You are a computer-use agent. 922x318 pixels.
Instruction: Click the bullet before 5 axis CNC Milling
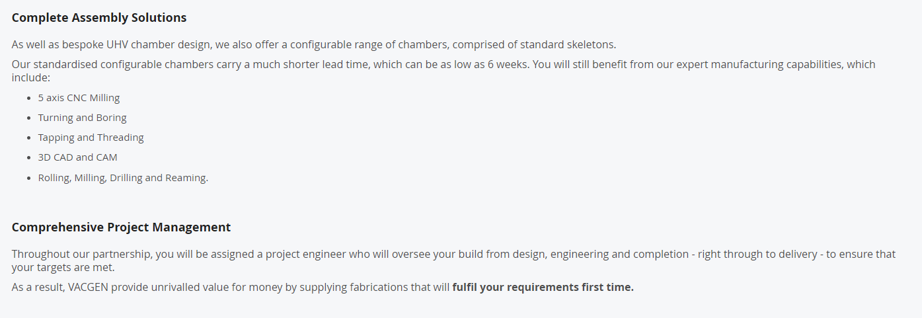click(x=30, y=99)
